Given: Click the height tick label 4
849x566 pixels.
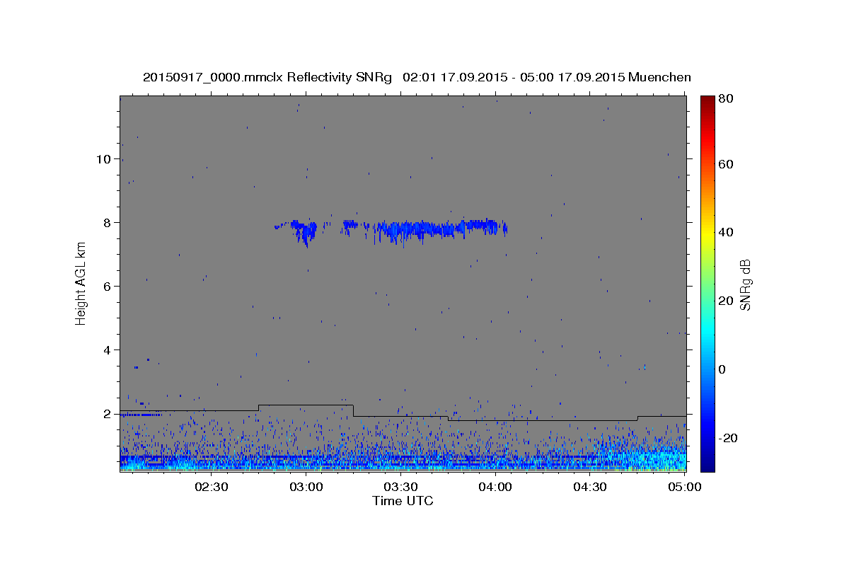Looking at the screenshot, I should coord(108,350).
